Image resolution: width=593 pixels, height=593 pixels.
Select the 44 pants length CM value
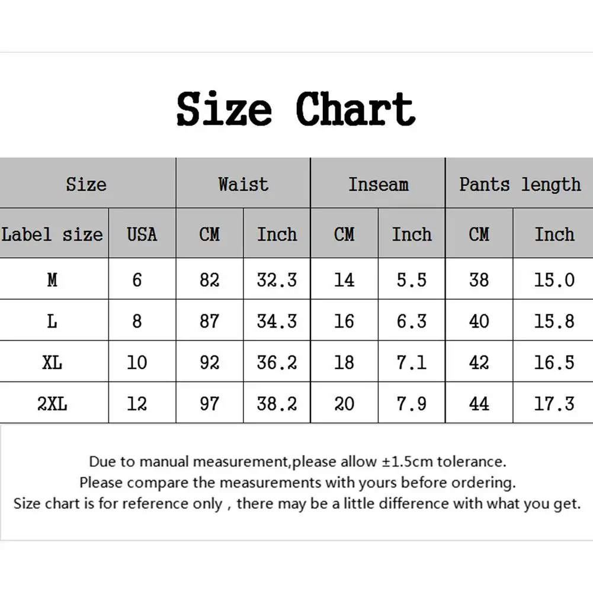click(x=479, y=404)
